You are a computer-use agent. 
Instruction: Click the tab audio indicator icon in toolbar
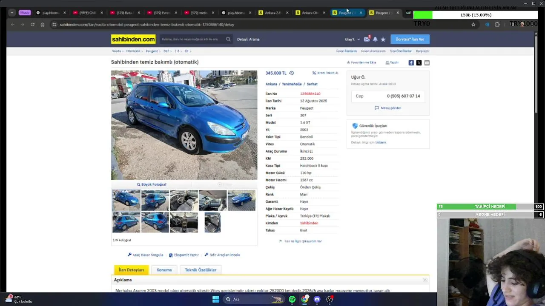[487, 25]
